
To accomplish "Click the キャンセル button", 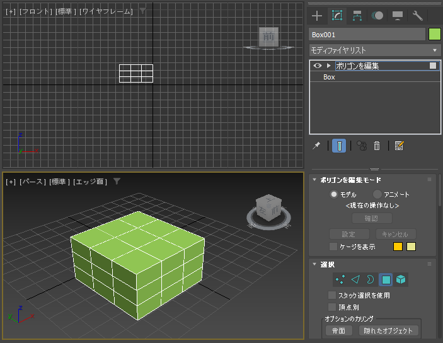I will [396, 234].
